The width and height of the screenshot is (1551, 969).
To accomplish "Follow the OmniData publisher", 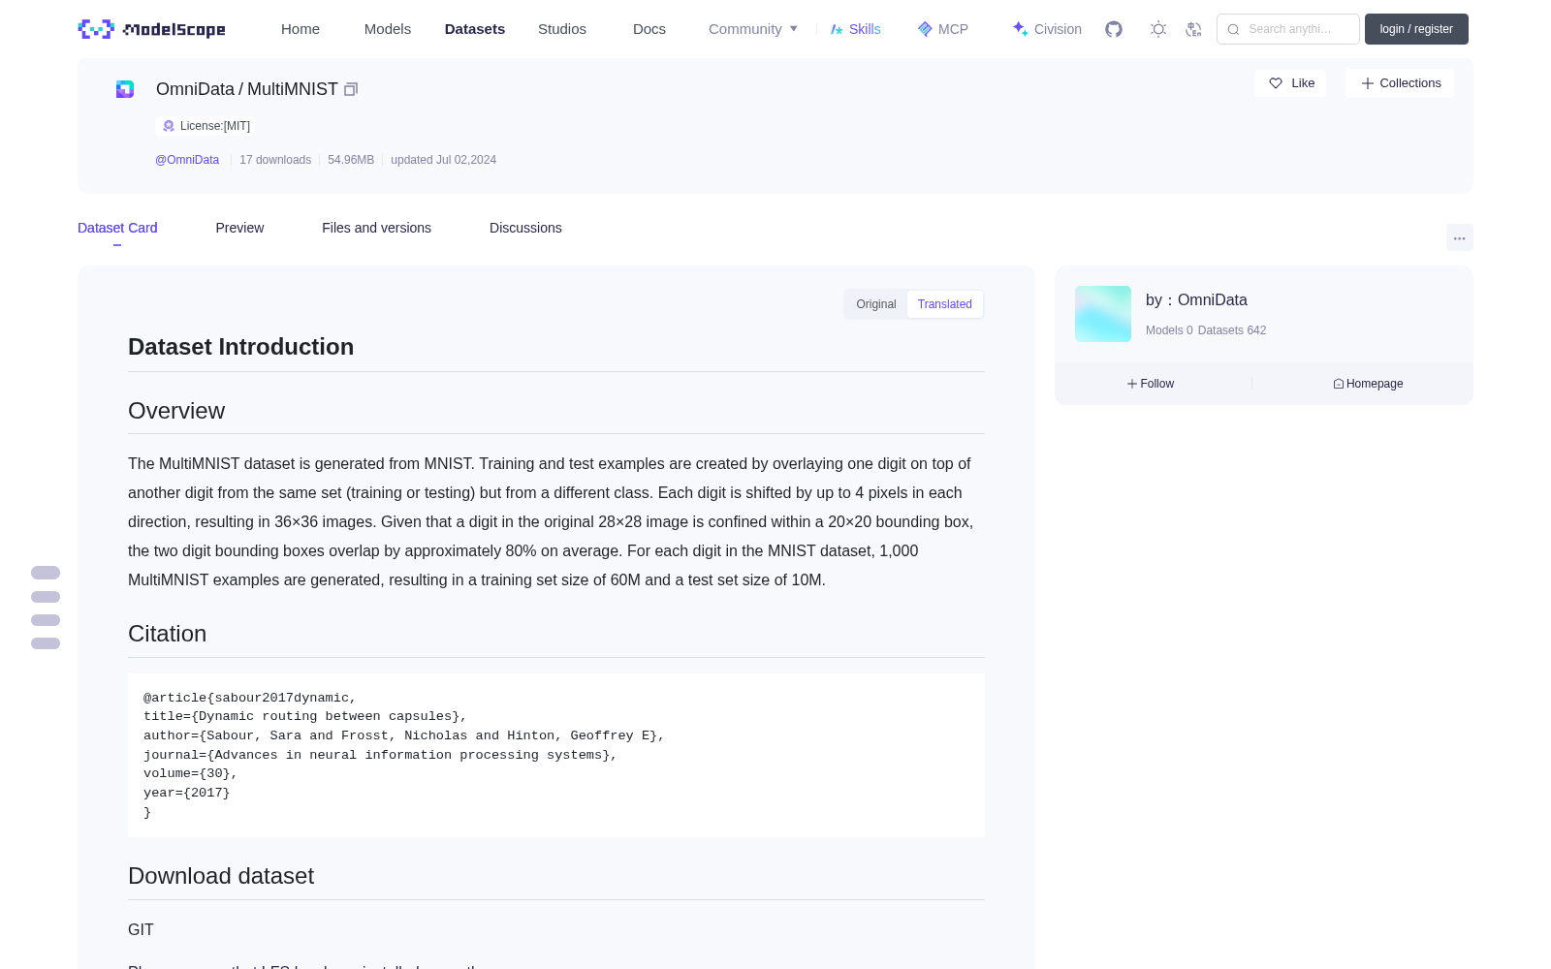I will (x=1151, y=384).
